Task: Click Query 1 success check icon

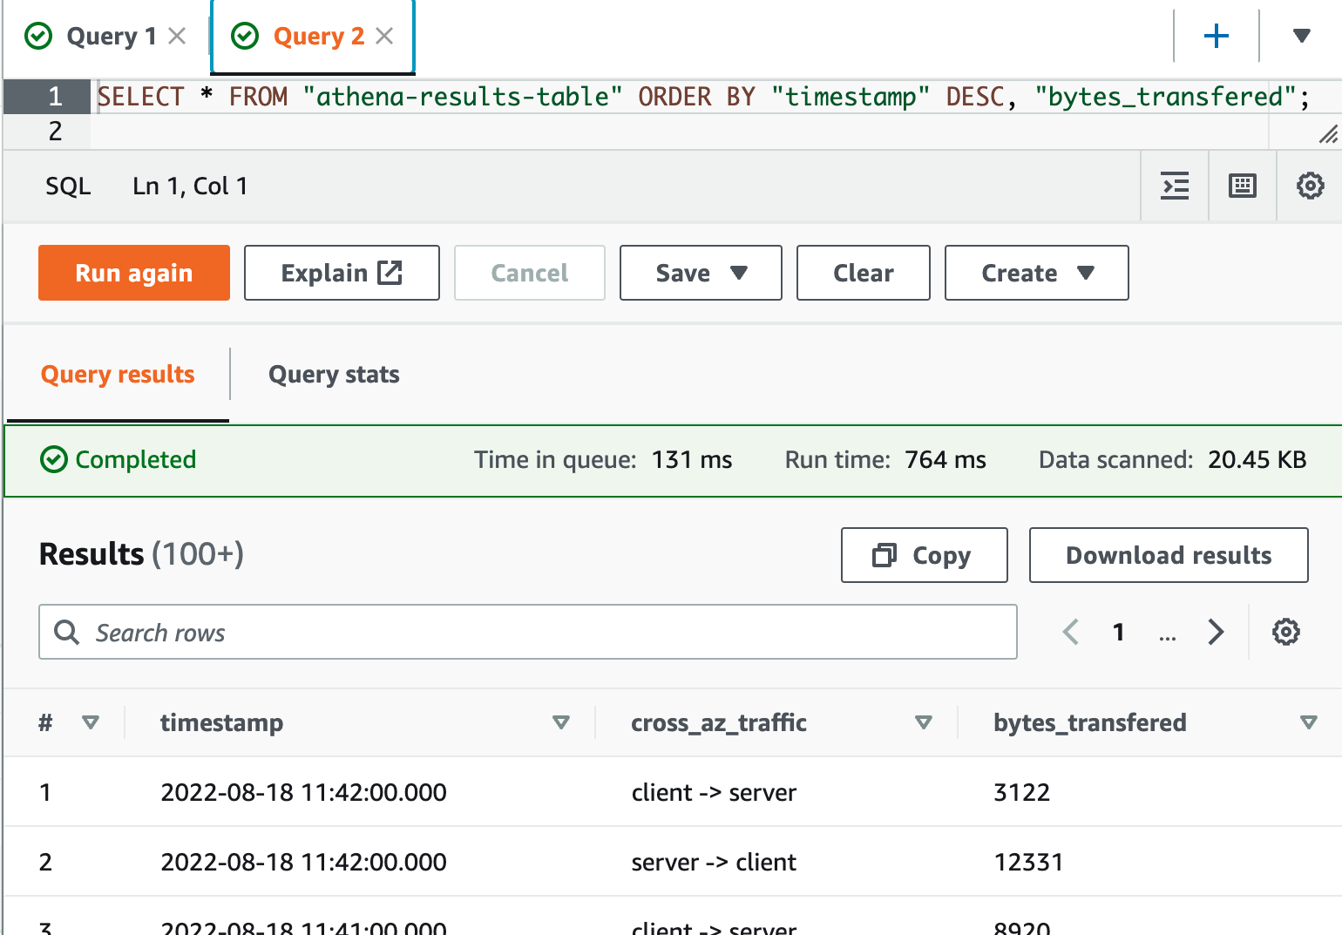Action: coord(38,36)
